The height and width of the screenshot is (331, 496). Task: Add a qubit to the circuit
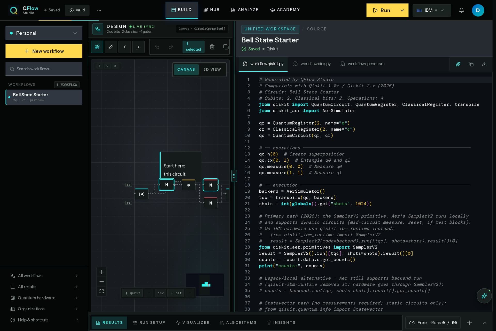point(132,293)
